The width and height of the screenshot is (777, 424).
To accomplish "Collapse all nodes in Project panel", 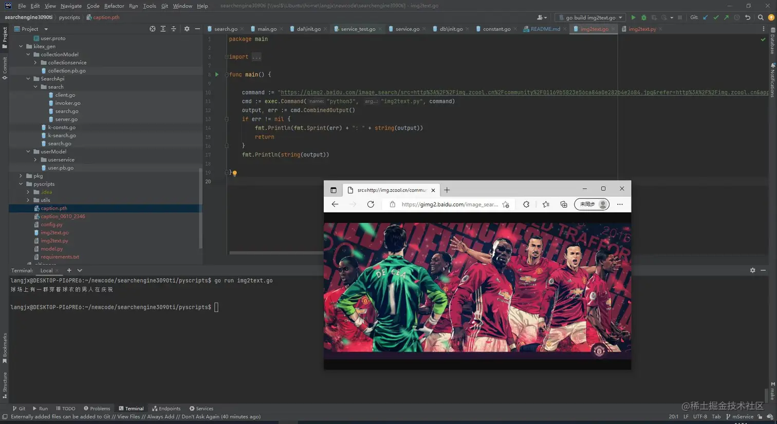I will point(173,29).
